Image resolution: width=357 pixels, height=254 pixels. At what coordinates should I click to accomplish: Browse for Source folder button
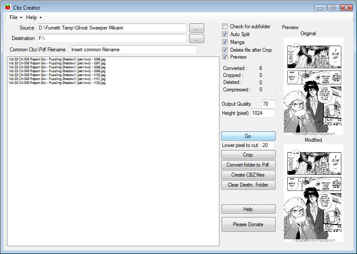pyautogui.click(x=197, y=28)
